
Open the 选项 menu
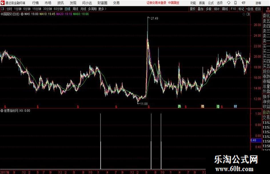click(x=219, y=3)
